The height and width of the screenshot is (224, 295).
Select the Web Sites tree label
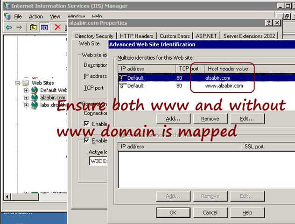(x=42, y=83)
